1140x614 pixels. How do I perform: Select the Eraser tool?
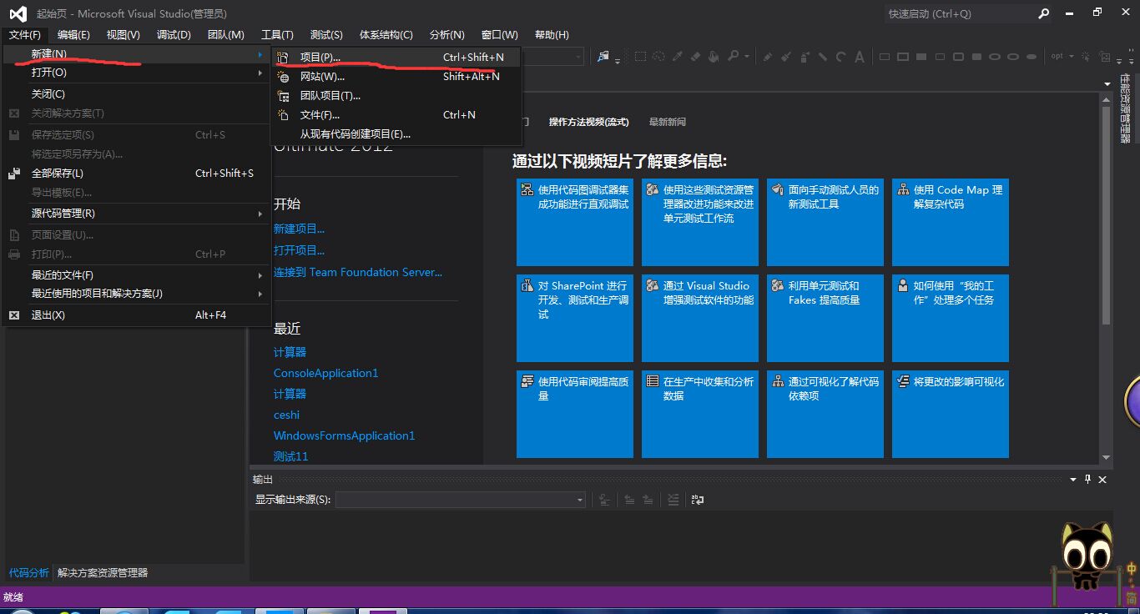(696, 57)
